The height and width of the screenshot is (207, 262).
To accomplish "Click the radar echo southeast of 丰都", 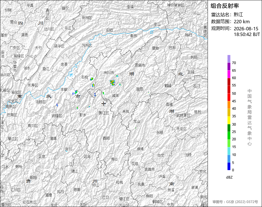I will coord(76,92).
